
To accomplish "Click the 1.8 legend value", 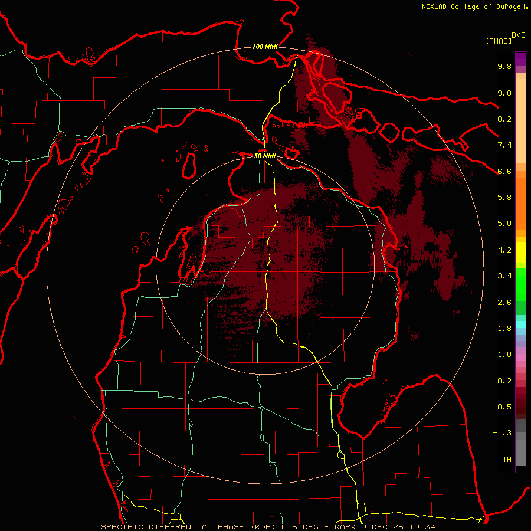I will click(x=504, y=329).
